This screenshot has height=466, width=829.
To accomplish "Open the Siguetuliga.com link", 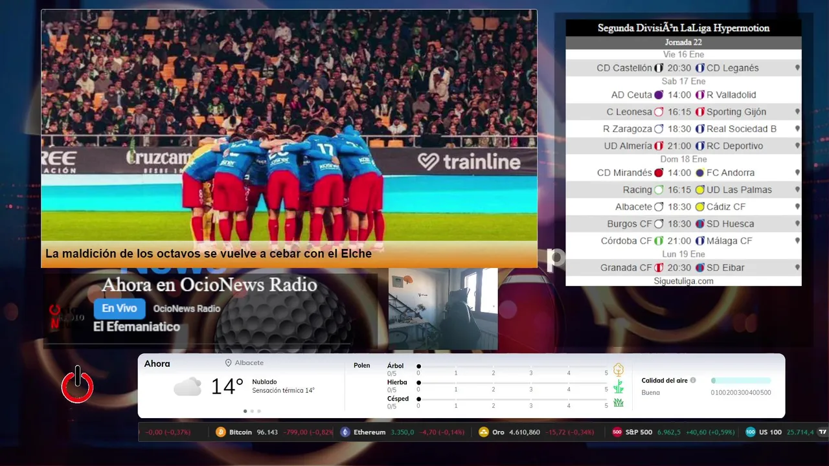I will [684, 281].
